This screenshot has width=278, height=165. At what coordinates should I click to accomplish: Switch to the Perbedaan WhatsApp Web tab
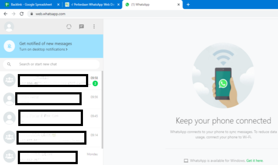coord(93,5)
